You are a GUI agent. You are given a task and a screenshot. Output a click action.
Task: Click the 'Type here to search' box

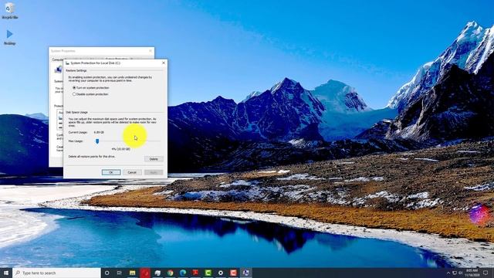pos(56,273)
